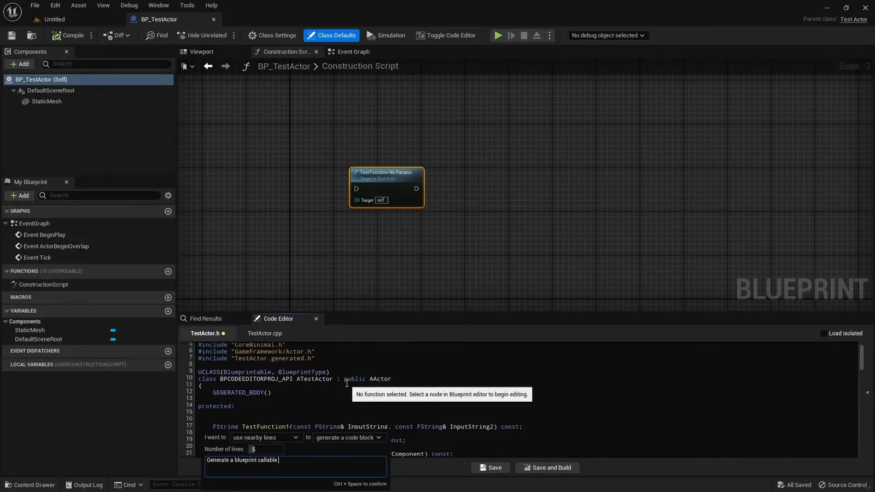Close the Construction Script tab
Screen dimensions: 875x492
(x=316, y=52)
